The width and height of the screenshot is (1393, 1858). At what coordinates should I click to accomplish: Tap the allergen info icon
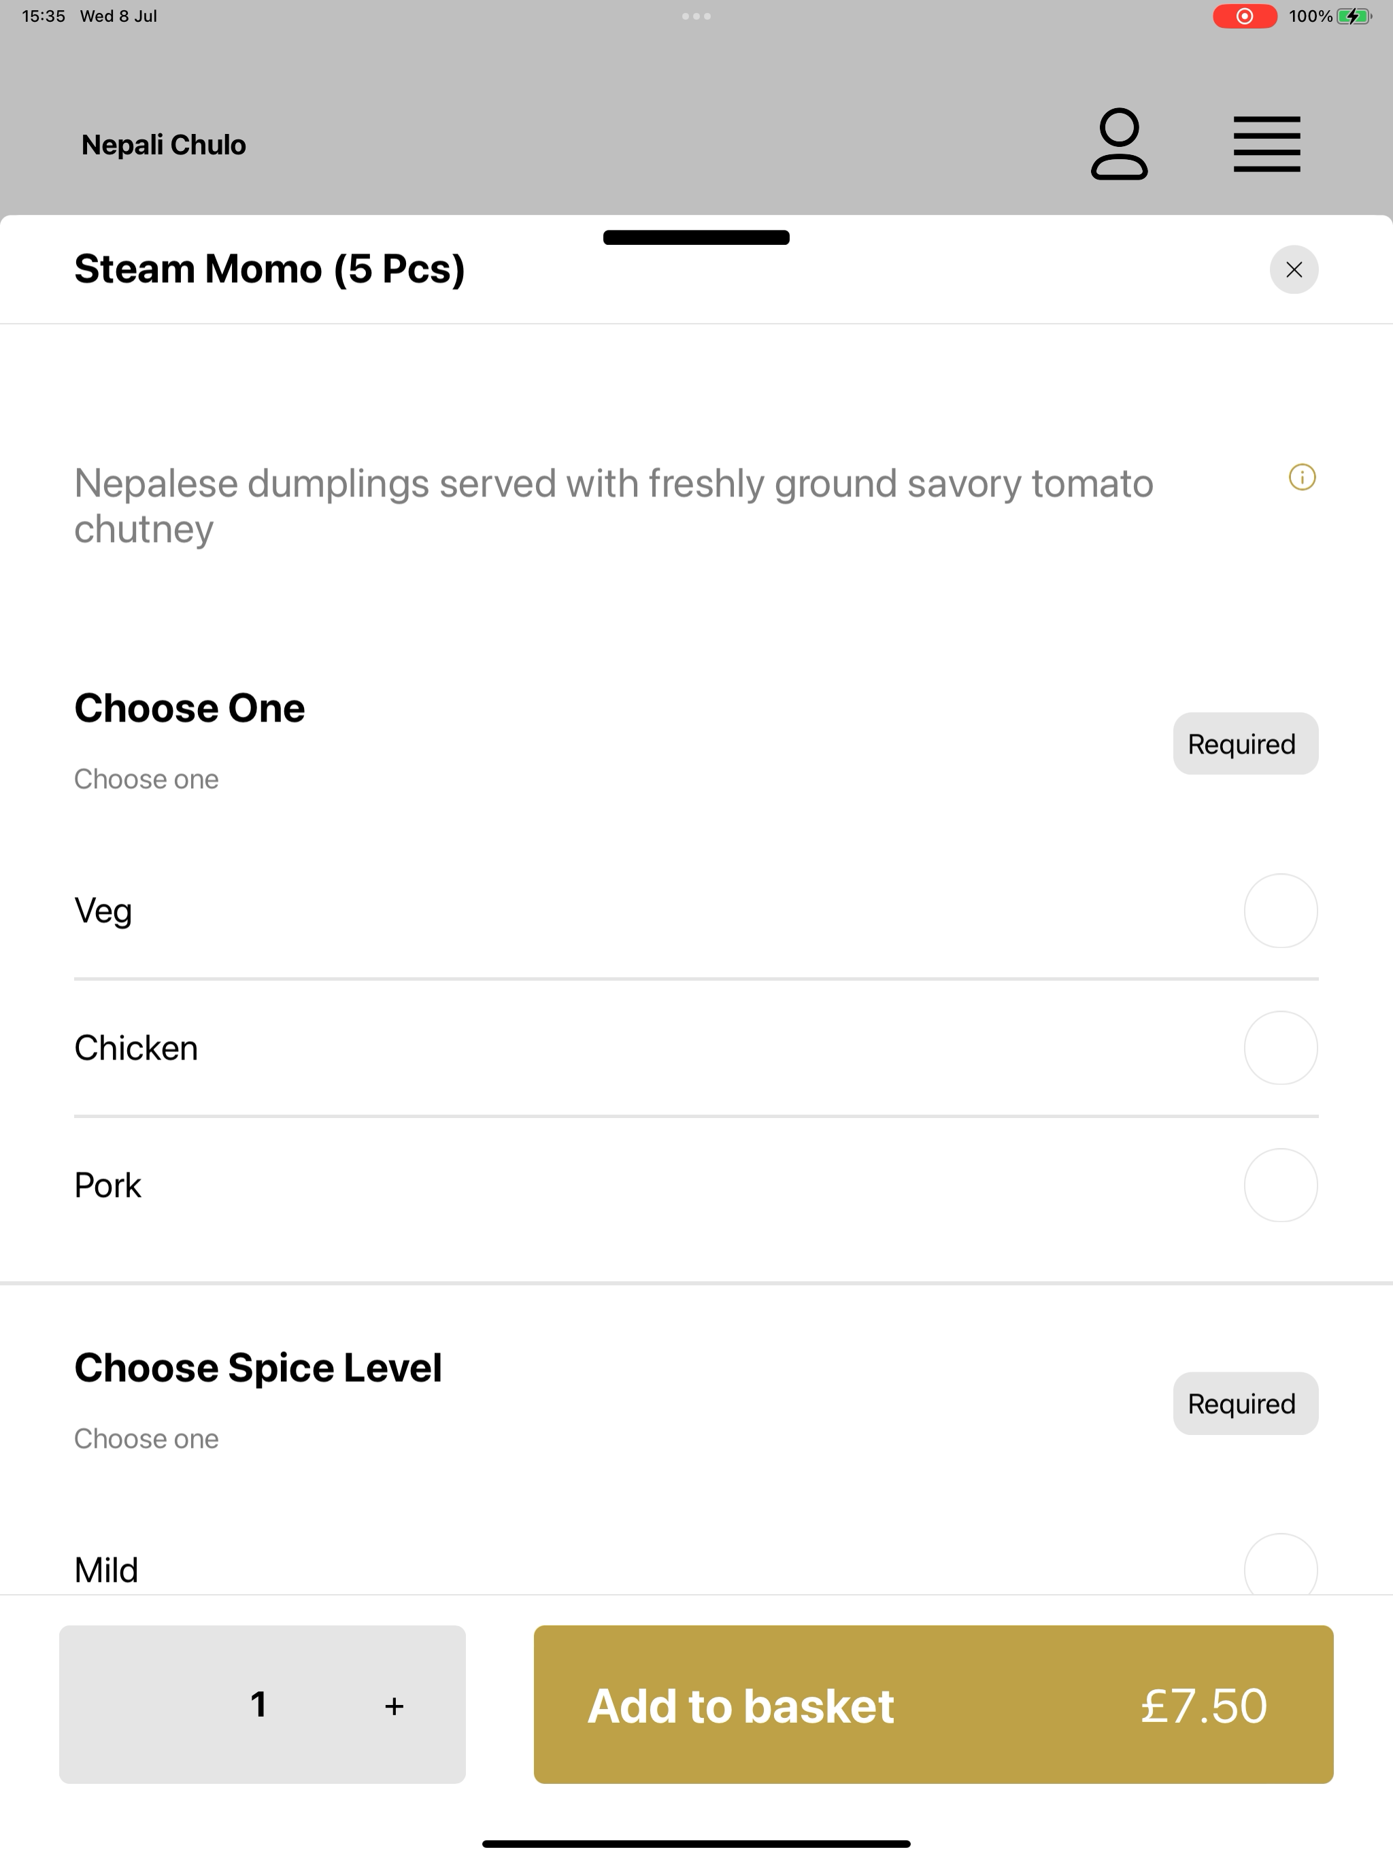point(1301,478)
